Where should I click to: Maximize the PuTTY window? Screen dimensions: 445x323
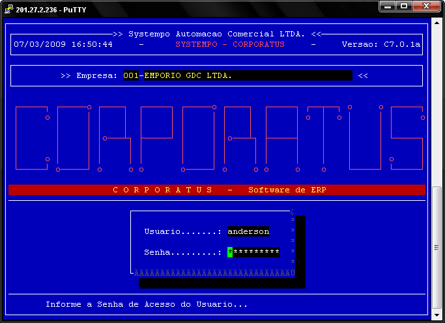(404, 6)
